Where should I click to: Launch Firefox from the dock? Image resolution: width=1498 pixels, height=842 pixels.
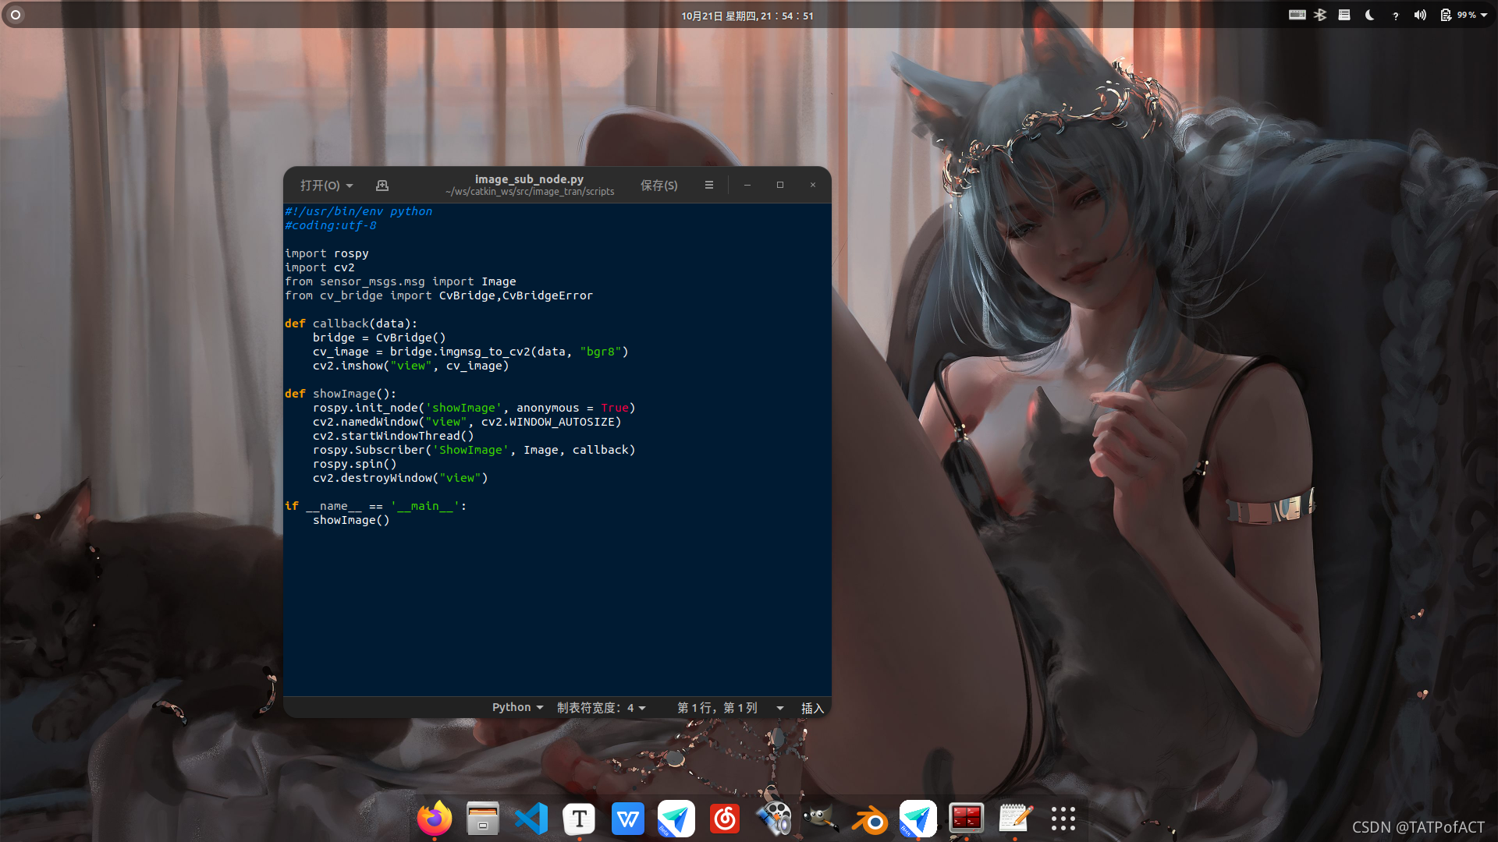pos(435,819)
